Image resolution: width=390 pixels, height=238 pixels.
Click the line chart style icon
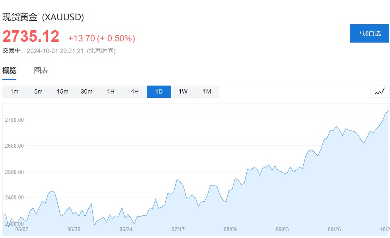[380, 92]
